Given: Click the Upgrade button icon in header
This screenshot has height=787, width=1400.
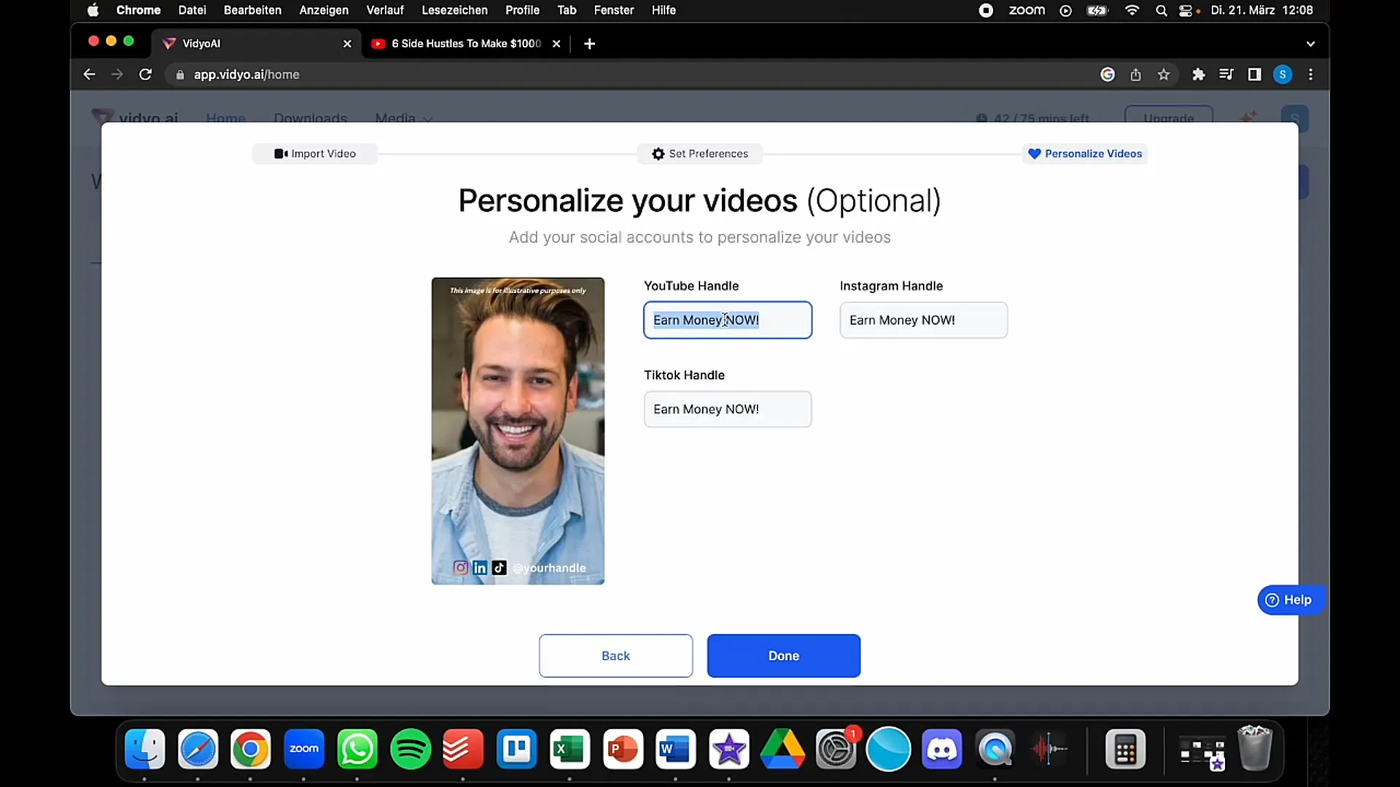Looking at the screenshot, I should click(x=1168, y=117).
